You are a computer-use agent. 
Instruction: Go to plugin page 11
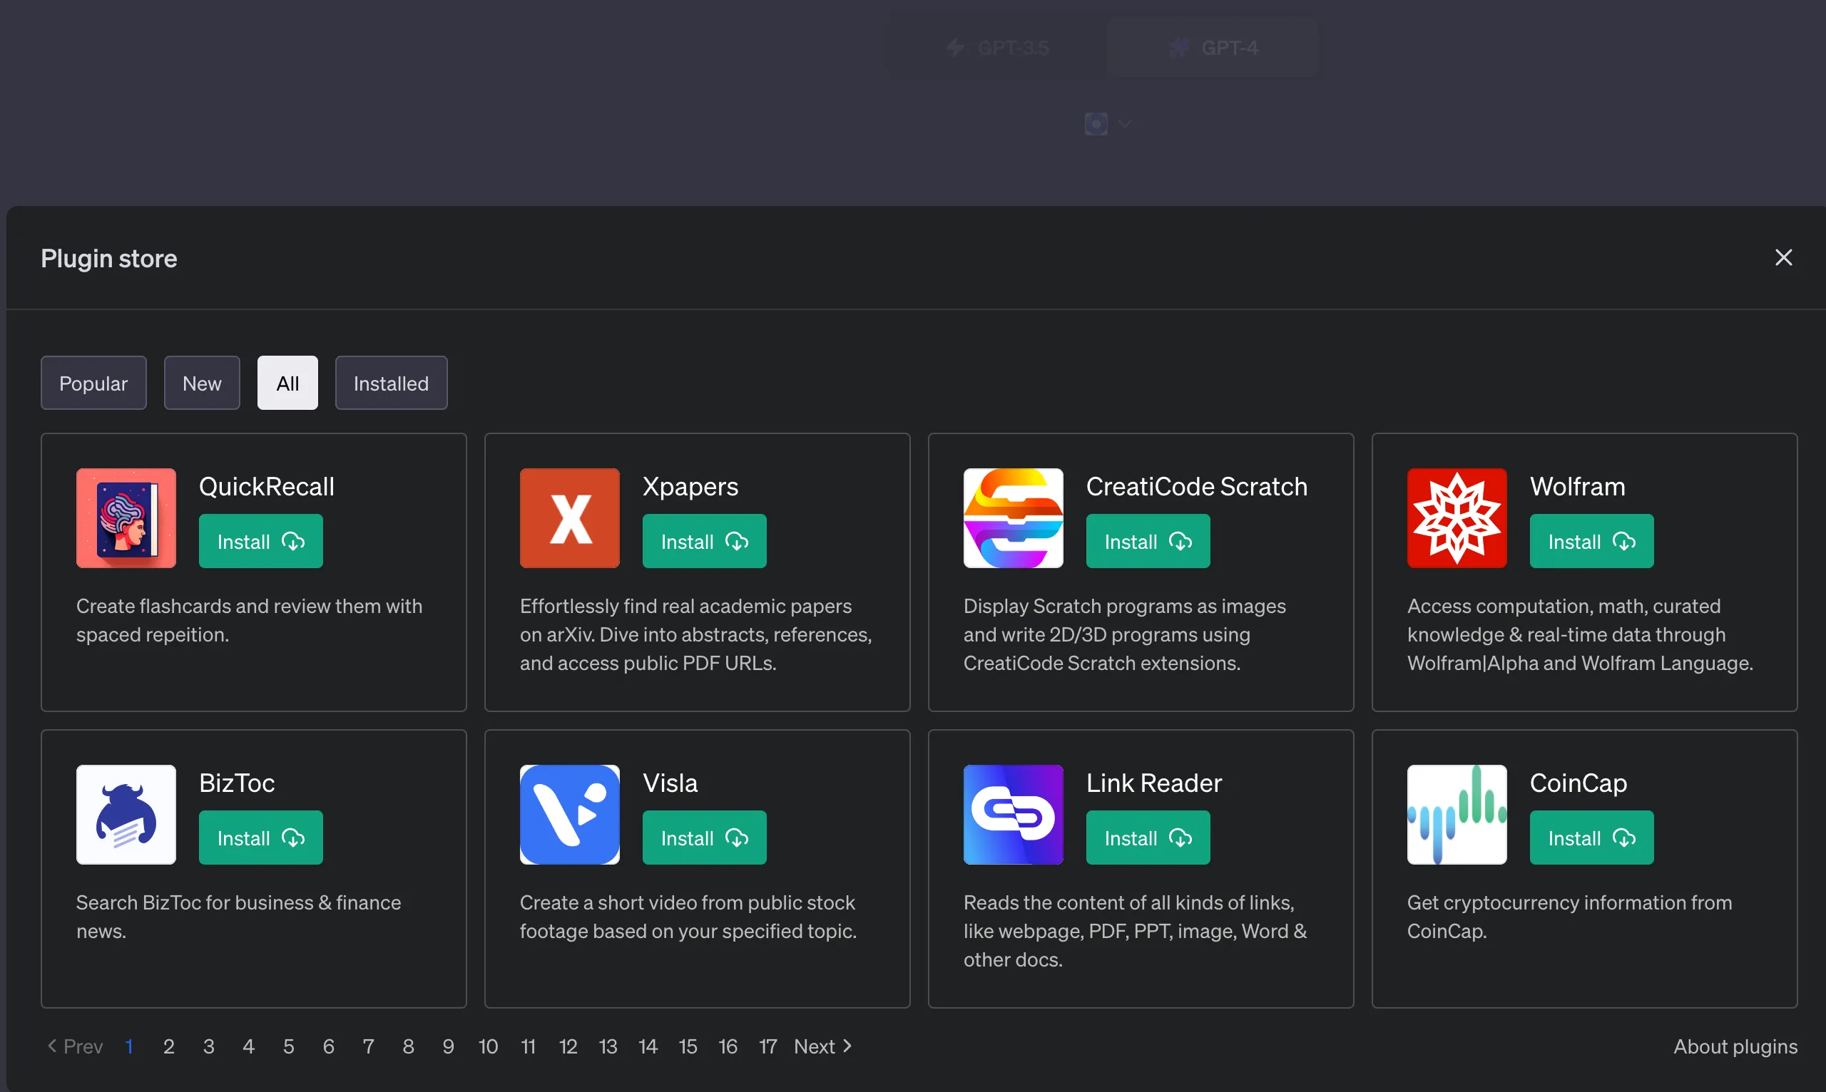coord(528,1046)
